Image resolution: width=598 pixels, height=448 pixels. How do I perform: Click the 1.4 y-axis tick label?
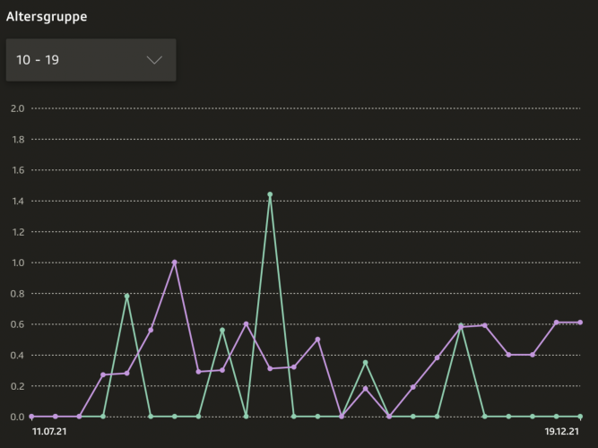tap(15, 201)
